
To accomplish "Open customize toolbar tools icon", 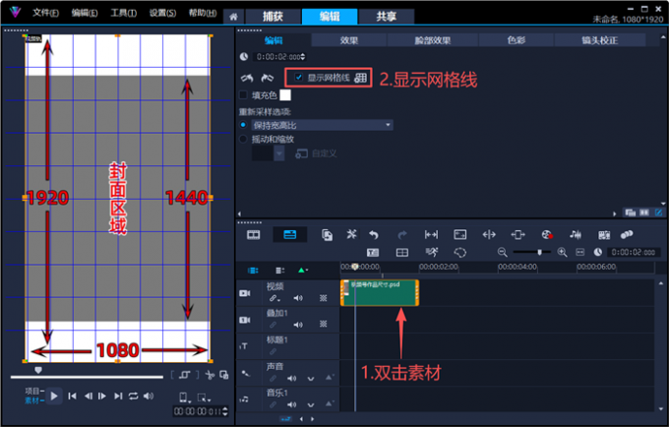I will point(351,234).
